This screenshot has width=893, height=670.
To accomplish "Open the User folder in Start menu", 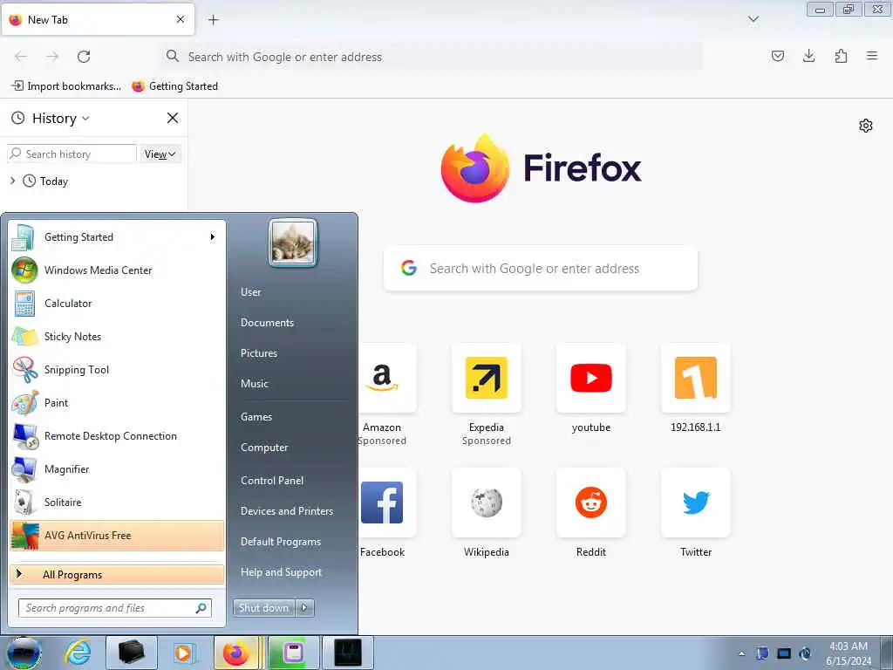I will (250, 292).
